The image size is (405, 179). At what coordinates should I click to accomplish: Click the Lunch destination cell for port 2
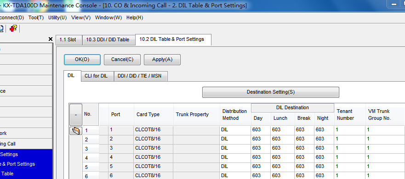coord(283,139)
